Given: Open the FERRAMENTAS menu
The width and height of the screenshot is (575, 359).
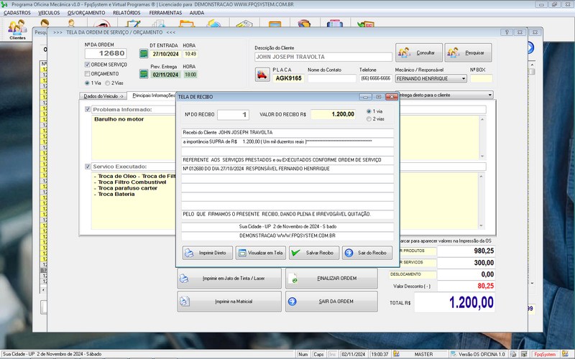Looking at the screenshot, I should point(165,13).
